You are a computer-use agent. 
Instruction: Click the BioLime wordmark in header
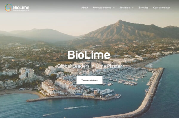[21, 7]
